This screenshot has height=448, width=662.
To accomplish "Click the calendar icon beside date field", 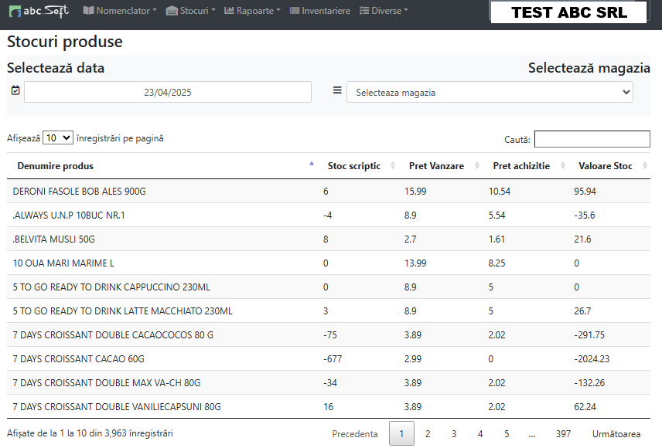I will pyautogui.click(x=15, y=91).
